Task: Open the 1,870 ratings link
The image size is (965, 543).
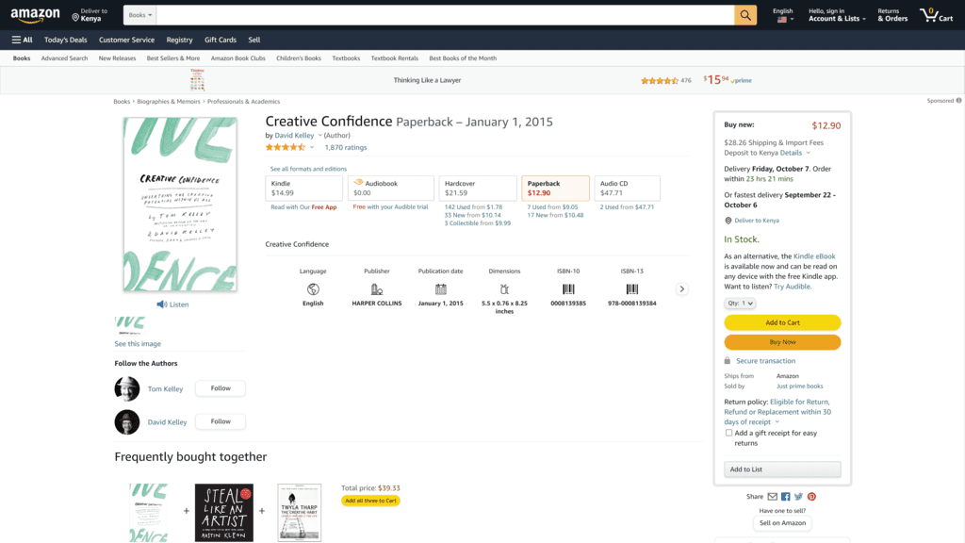Action: pos(346,148)
